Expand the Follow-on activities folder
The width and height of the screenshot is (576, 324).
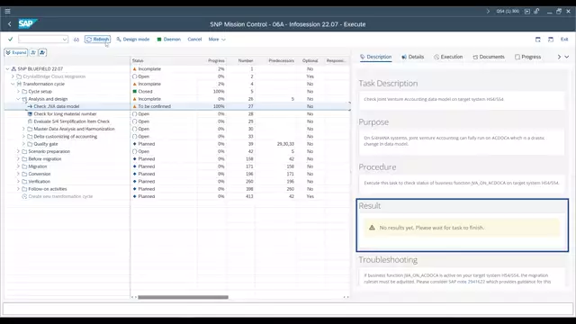pyautogui.click(x=18, y=189)
